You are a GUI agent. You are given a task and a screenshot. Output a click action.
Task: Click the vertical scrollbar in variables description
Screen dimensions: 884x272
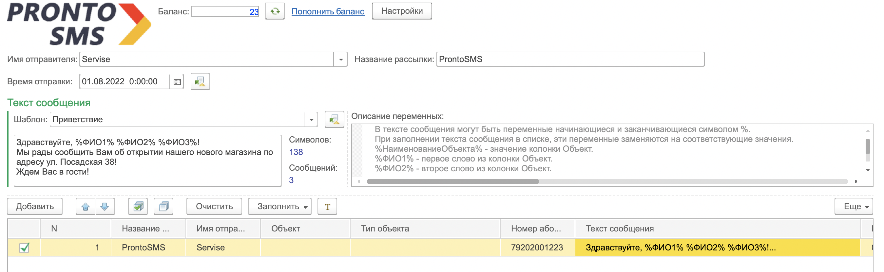tap(868, 146)
